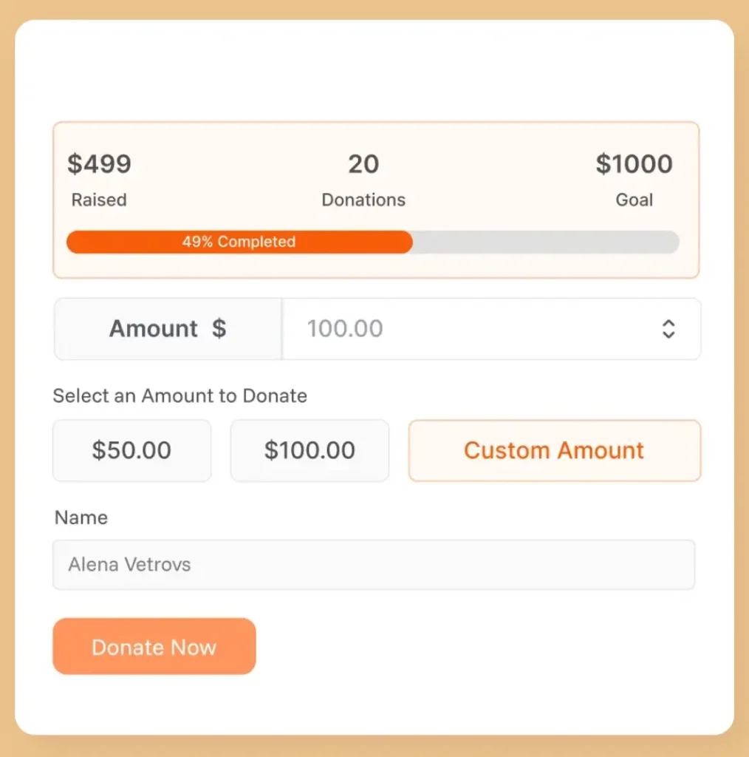Click the Amount label in the input row
This screenshot has height=757, width=749.
coord(153,330)
